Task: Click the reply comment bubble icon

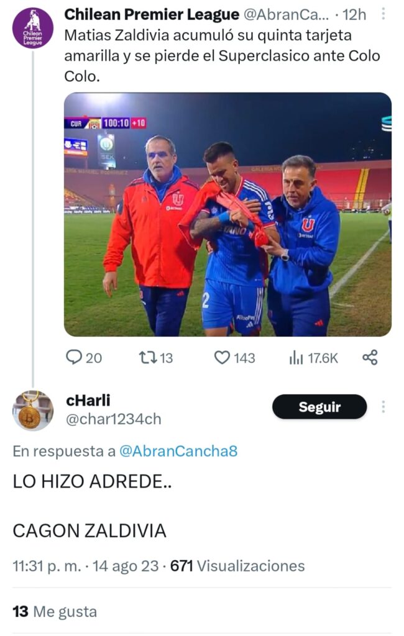Action: [73, 357]
